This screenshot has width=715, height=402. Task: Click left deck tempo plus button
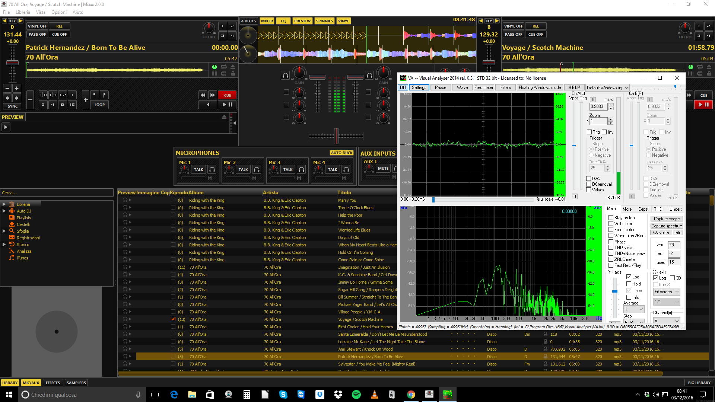[x=16, y=88]
